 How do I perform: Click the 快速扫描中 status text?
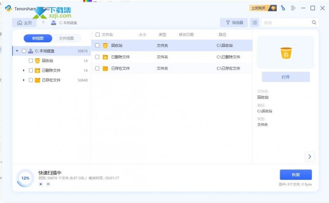point(50,173)
